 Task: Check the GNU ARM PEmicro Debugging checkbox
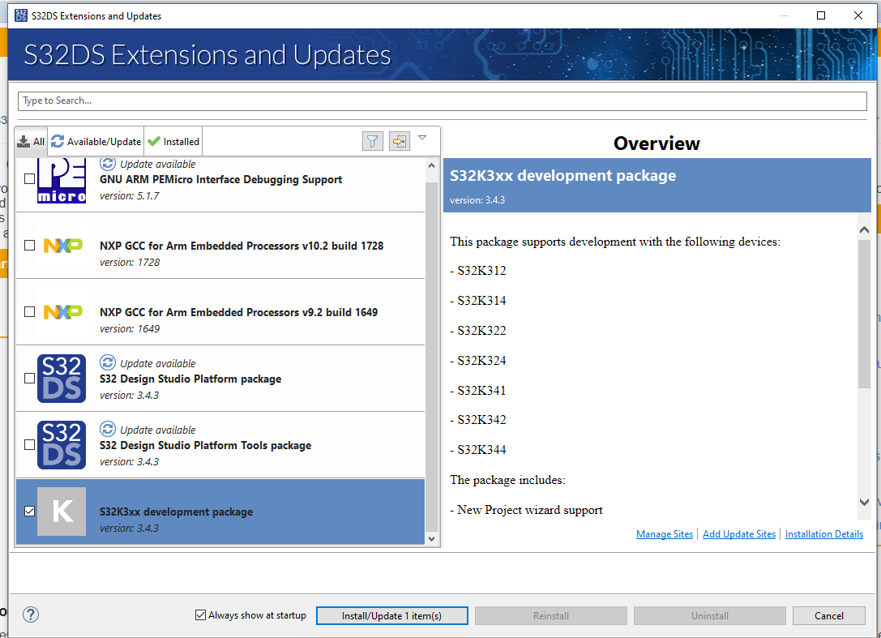pos(29,178)
